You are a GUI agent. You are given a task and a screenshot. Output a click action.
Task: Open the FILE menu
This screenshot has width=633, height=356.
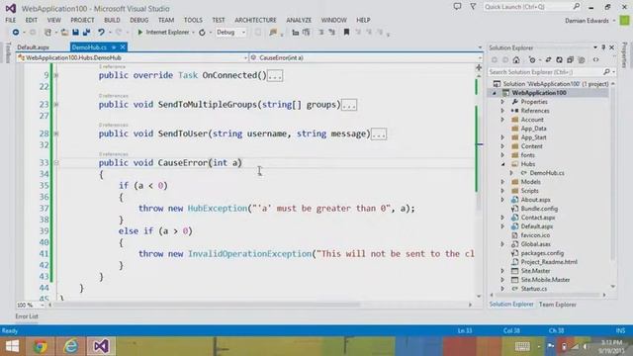coord(11,20)
